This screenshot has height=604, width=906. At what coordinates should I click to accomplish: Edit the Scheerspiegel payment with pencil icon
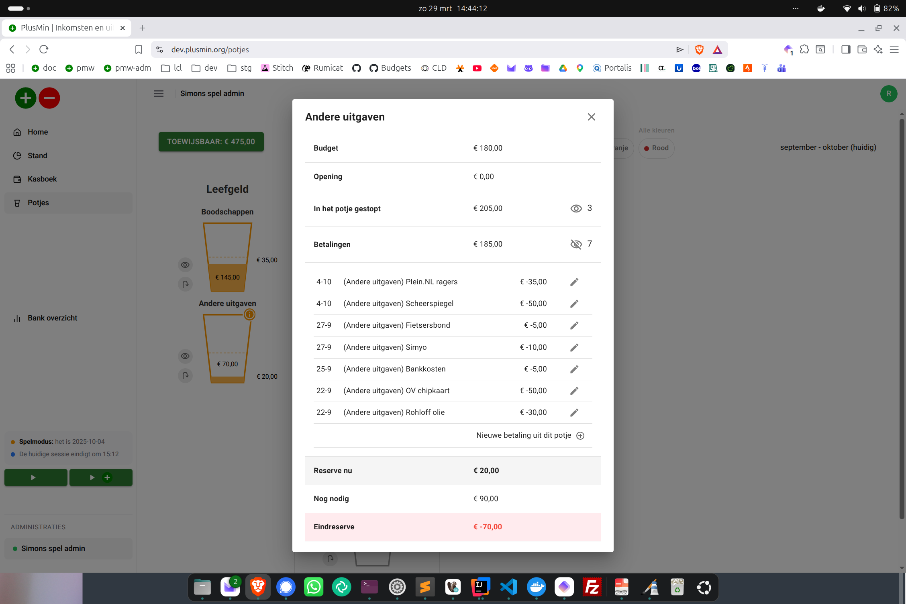[x=574, y=304]
